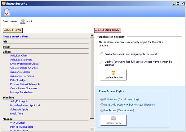Choose No Access radio button
The width and height of the screenshot is (186, 132).
102,110
